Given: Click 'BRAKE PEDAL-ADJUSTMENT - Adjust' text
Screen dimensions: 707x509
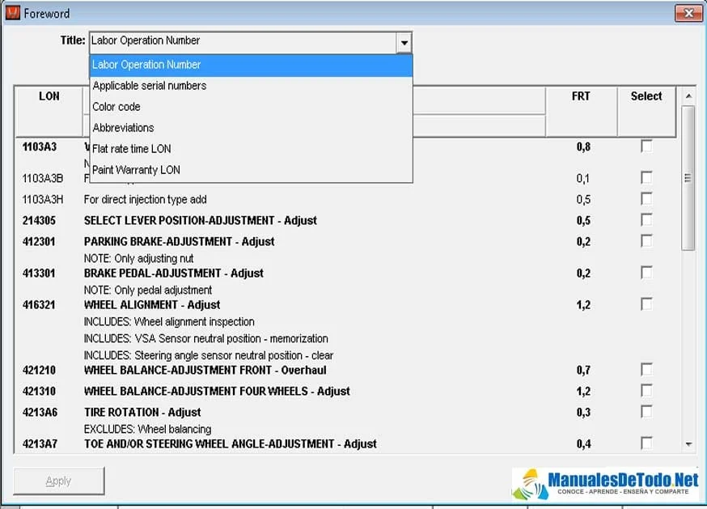Looking at the screenshot, I should click(x=174, y=274).
